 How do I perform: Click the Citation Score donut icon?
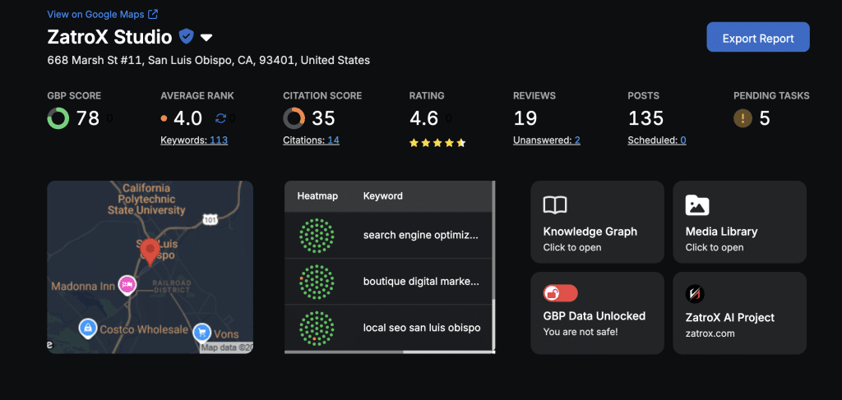pos(294,118)
